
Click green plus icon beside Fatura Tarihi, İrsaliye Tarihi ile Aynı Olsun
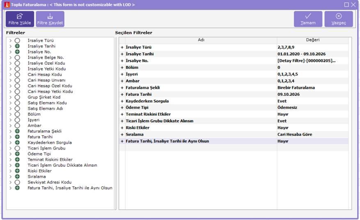[17, 188]
